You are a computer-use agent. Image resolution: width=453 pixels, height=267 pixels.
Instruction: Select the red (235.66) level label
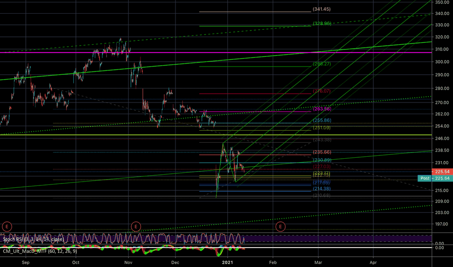click(322, 152)
